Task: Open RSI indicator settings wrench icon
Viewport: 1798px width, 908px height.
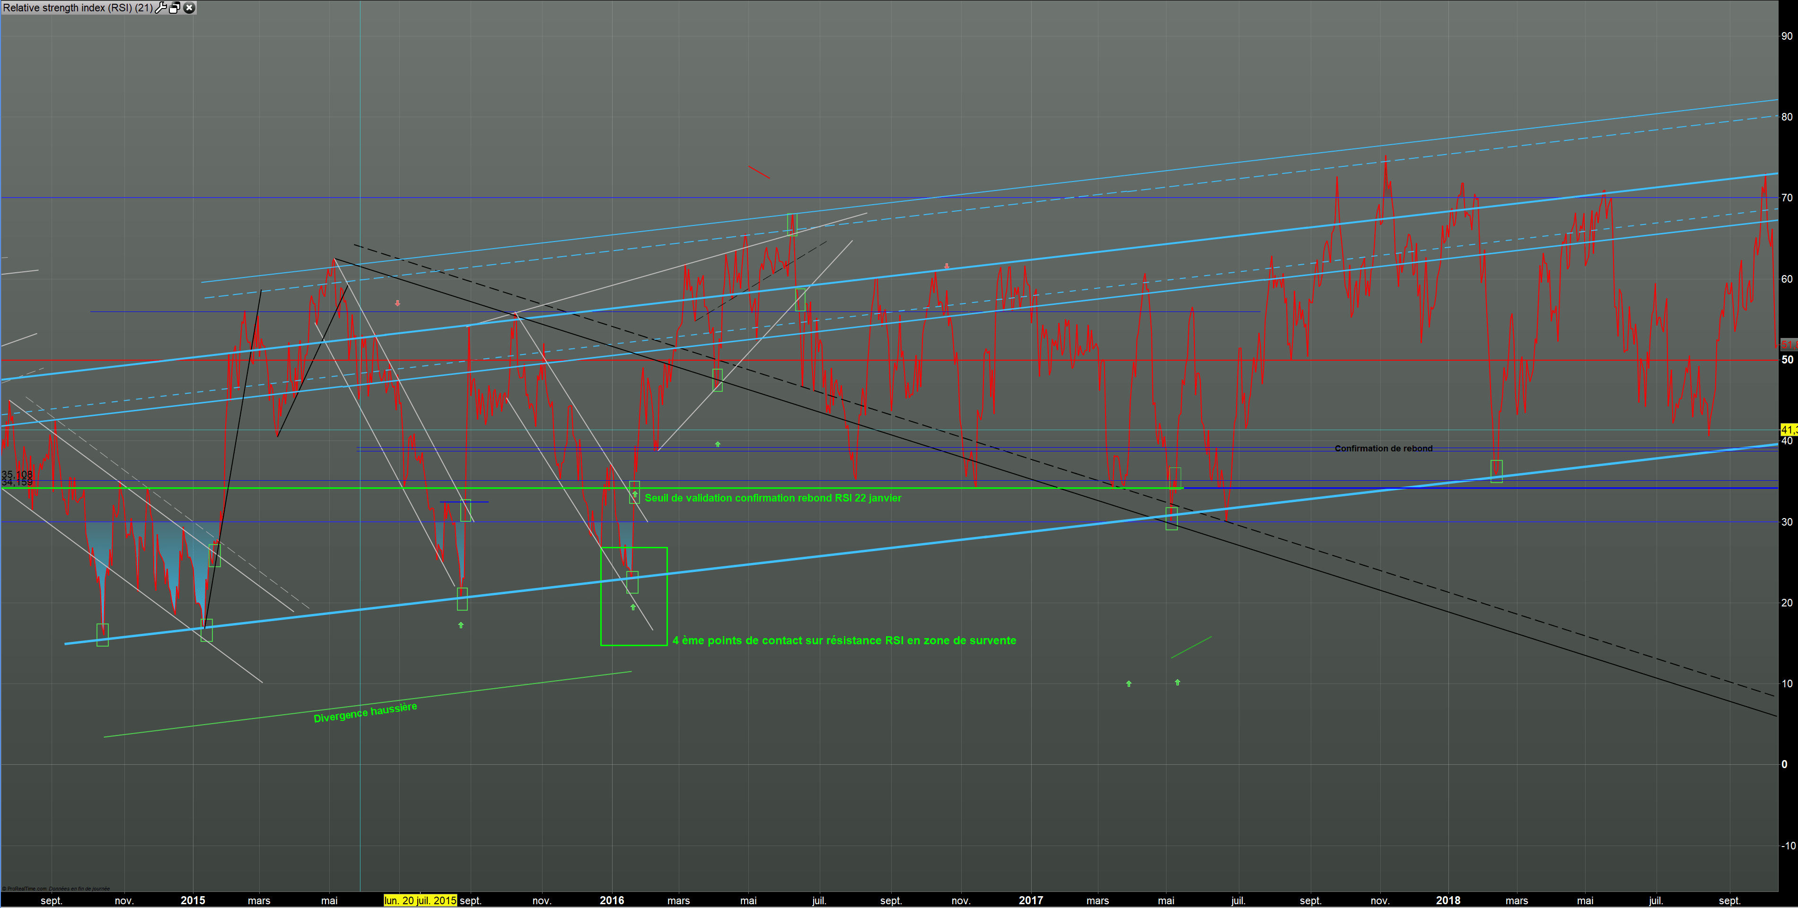Action: (x=161, y=8)
